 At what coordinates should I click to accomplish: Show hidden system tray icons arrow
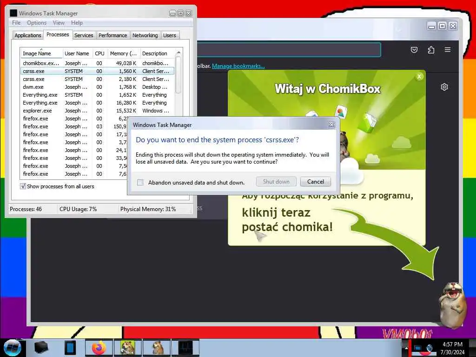[405, 348]
